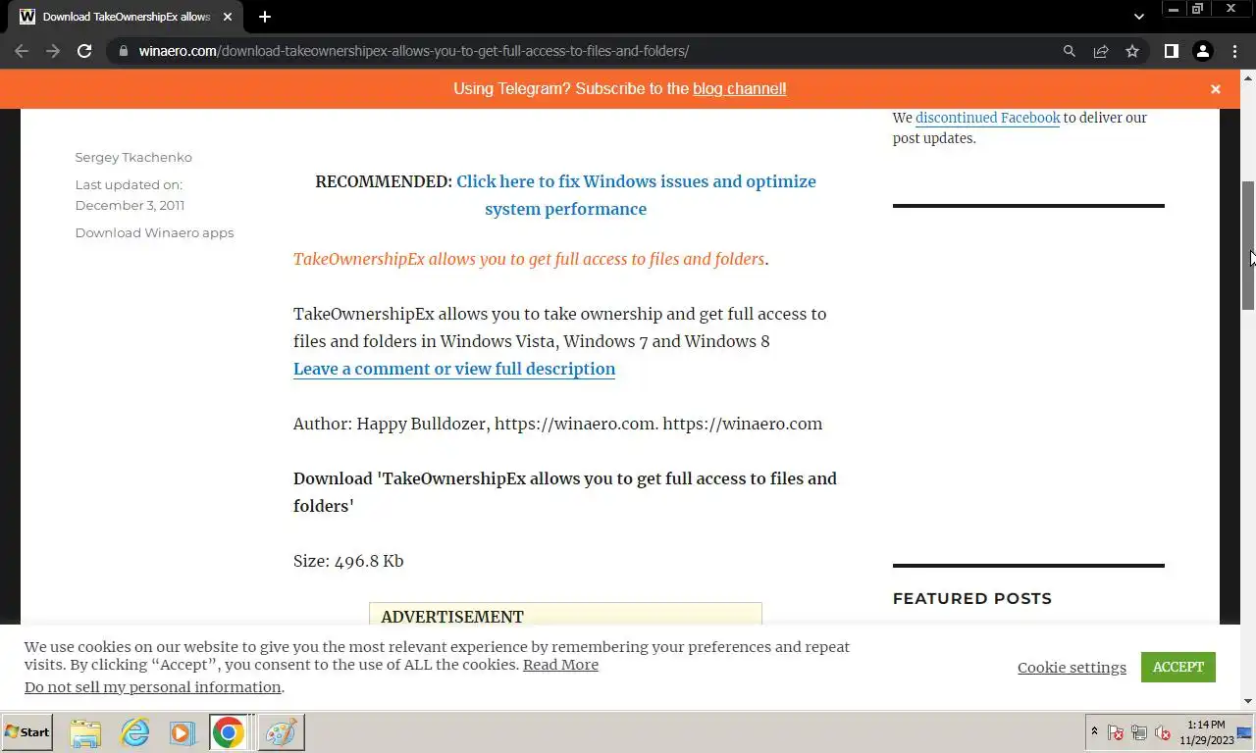Viewport: 1256px width, 753px height.
Task: Open the Read More cookie policy link
Action: (x=560, y=665)
